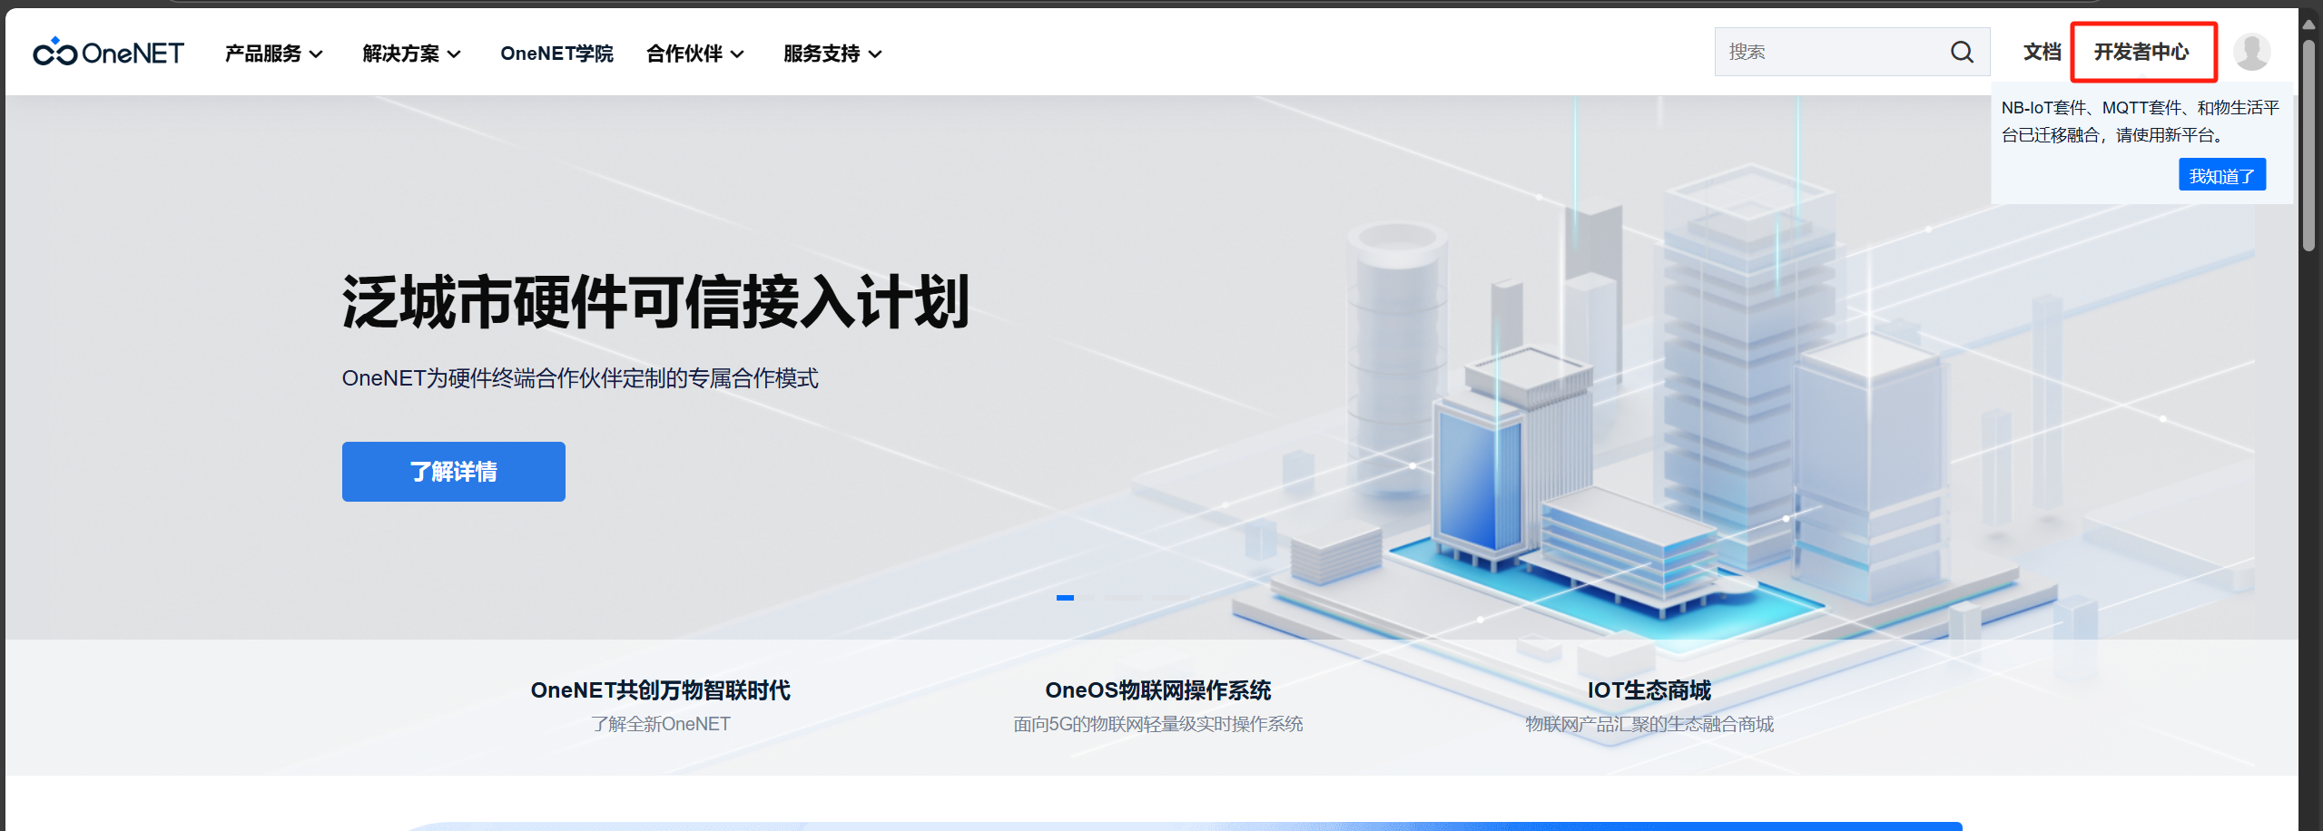2323x831 pixels.
Task: Open the OneNET学院 page
Action: [556, 54]
